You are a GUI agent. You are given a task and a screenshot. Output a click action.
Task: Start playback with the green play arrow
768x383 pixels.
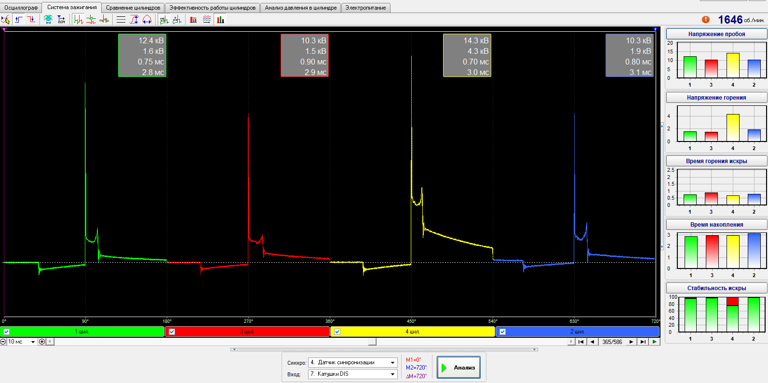654,342
